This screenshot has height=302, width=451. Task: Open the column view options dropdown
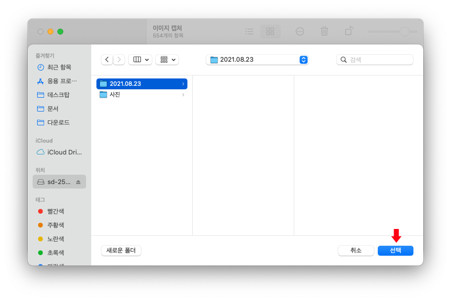(140, 60)
